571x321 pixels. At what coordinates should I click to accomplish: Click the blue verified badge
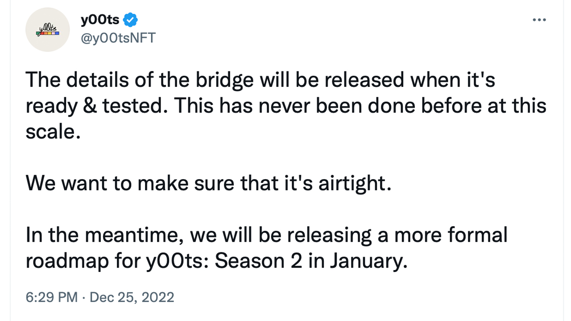pos(131,20)
